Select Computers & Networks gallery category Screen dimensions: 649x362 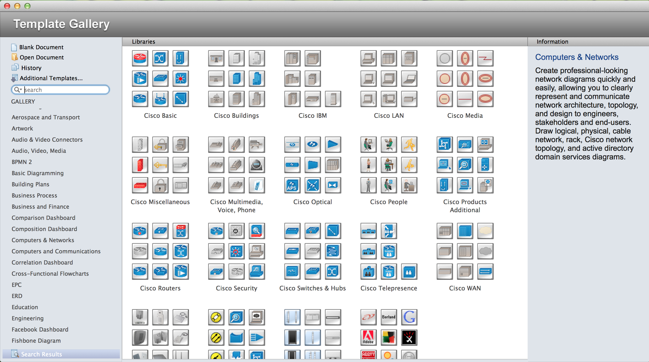tap(43, 240)
